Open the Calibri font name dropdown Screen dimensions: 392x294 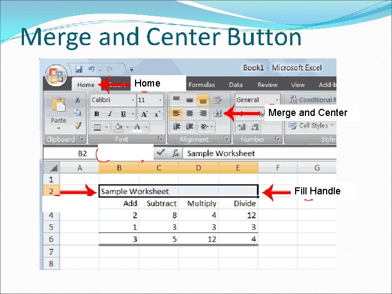[x=133, y=100]
